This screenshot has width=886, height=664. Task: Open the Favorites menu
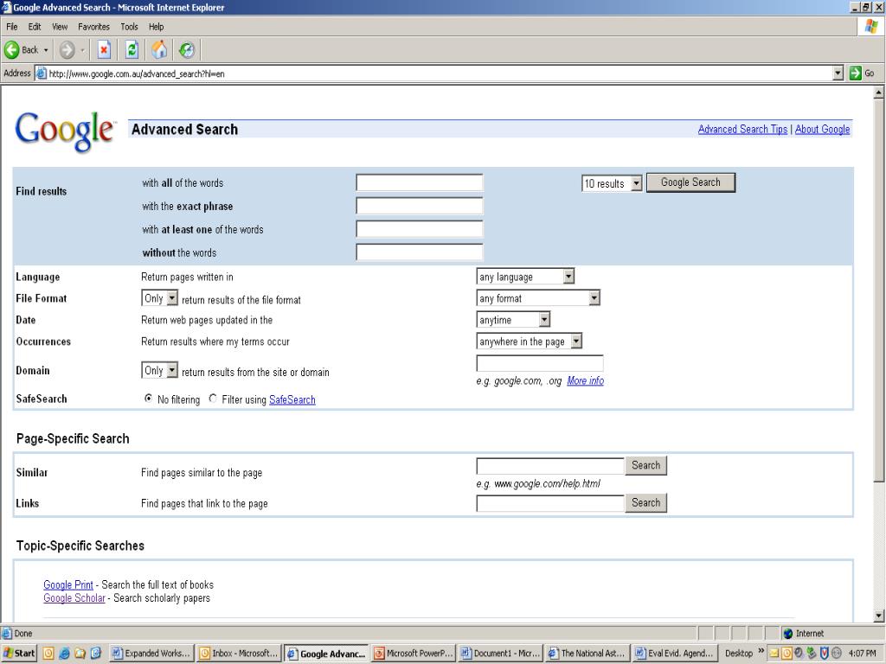pos(93,27)
